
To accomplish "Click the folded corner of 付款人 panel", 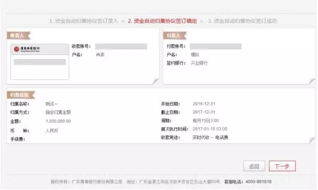I will coord(312,81).
